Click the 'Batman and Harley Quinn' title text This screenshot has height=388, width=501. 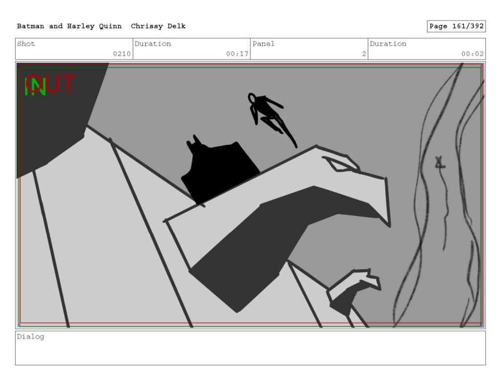click(x=69, y=26)
